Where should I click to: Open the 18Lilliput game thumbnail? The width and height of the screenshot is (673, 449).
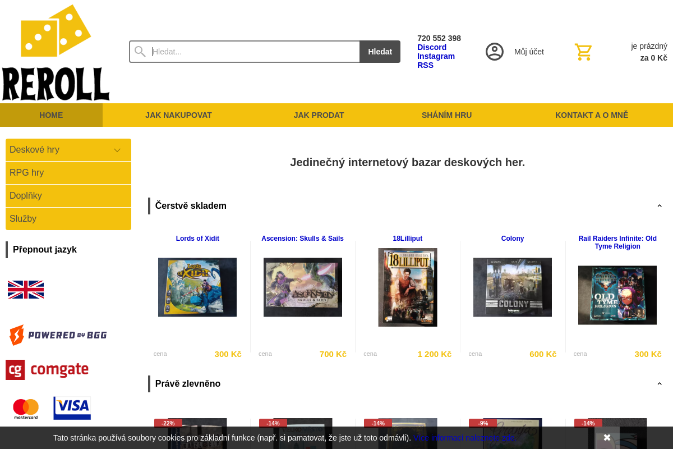pos(408,287)
